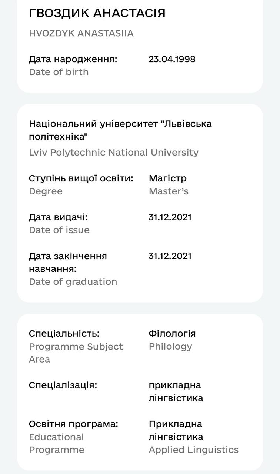The image size is (280, 474).
Task: Tap the HVOZDYK ANASTASIIA transliterated name
Action: coord(81,33)
